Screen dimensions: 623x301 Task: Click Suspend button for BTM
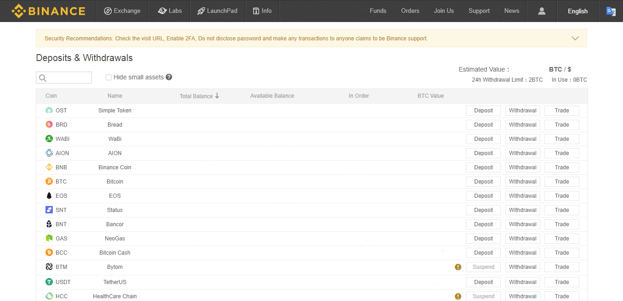coord(483,267)
